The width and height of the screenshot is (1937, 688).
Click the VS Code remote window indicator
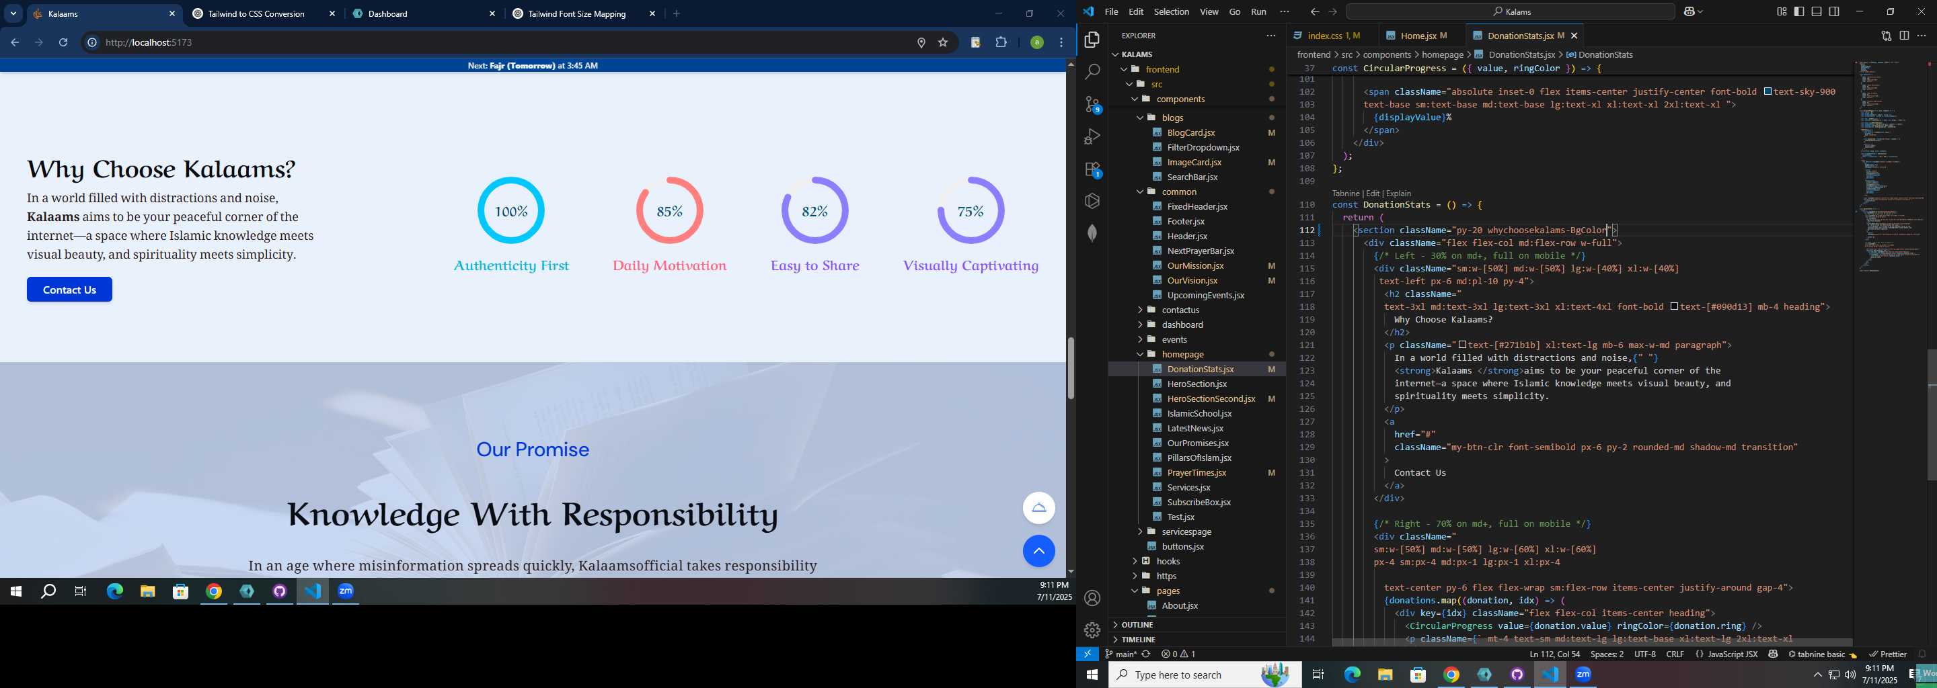click(1088, 654)
